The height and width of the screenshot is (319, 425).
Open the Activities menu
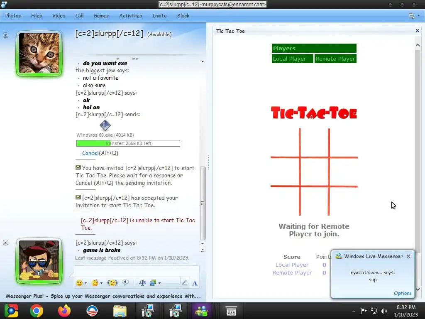(x=130, y=16)
